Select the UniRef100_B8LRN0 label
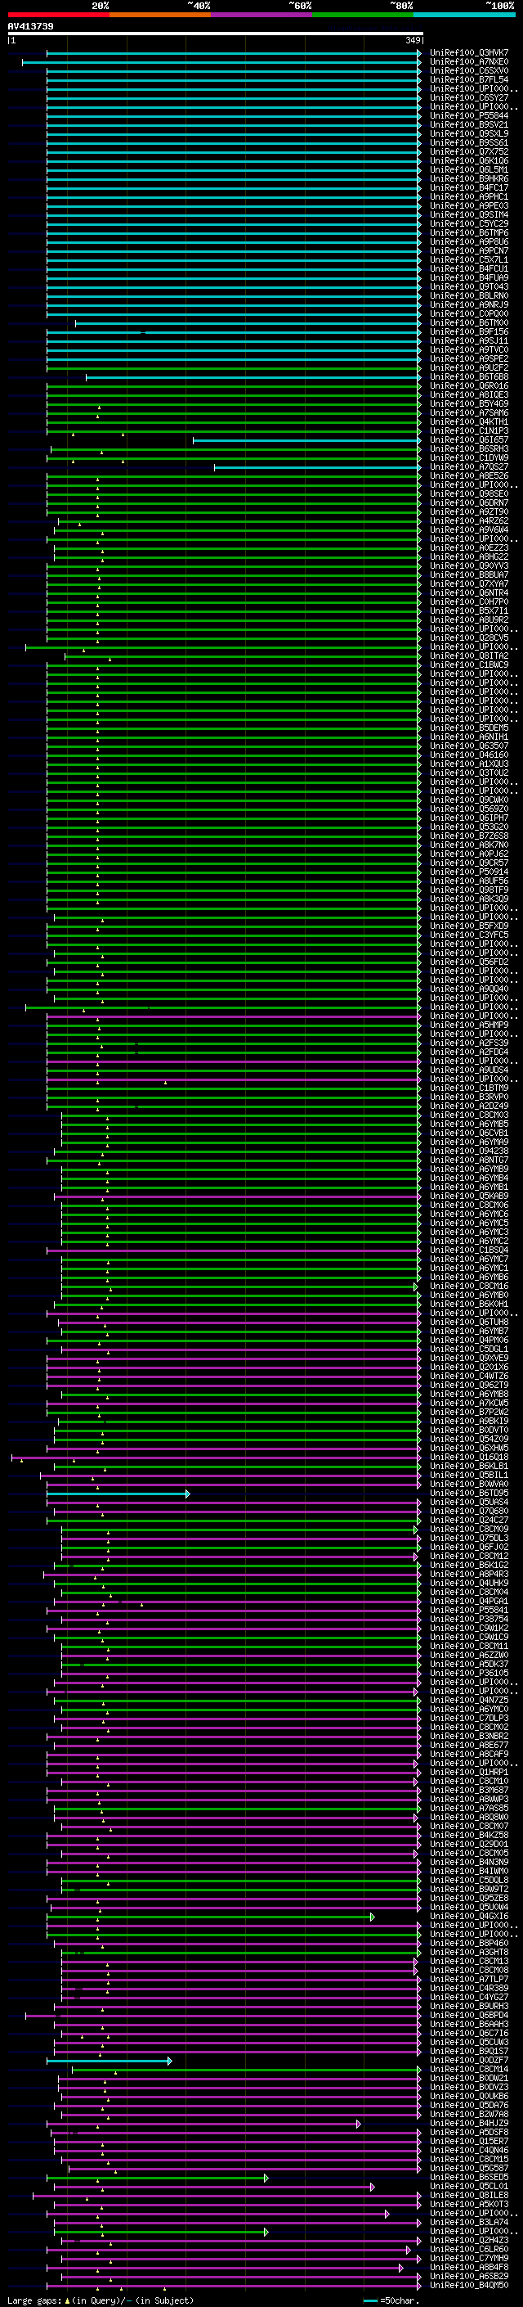This screenshot has height=2307, width=523. pos(468,295)
